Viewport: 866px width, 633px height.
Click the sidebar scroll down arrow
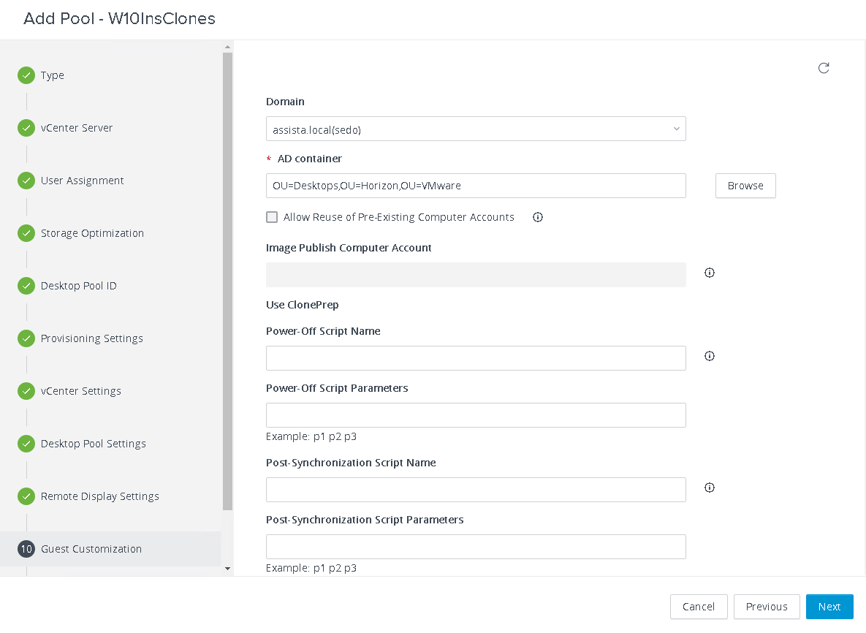coord(227,569)
